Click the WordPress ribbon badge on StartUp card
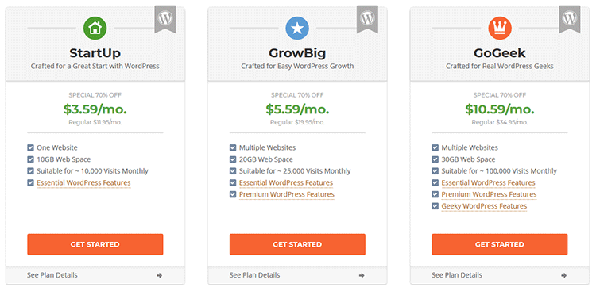Viewport: 596px width, 291px height. coord(165,19)
